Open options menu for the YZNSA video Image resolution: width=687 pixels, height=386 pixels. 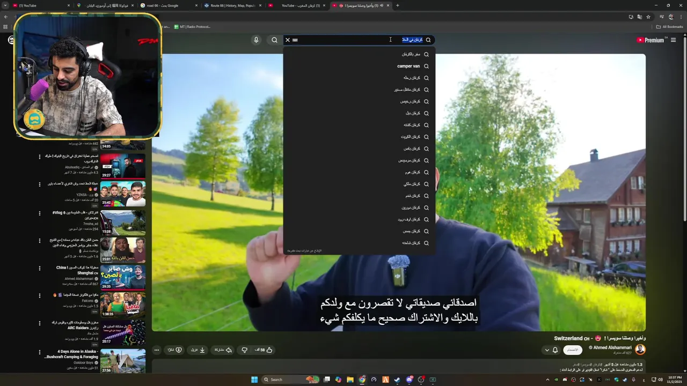[39, 184]
